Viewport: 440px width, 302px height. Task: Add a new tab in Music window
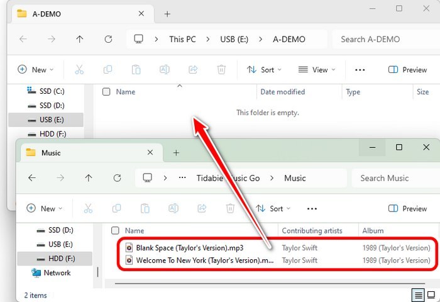(x=176, y=152)
